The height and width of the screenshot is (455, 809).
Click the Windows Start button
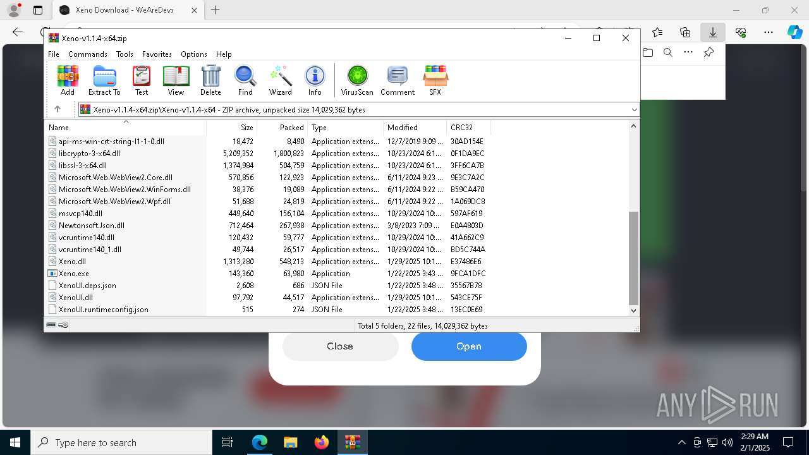[15, 442]
